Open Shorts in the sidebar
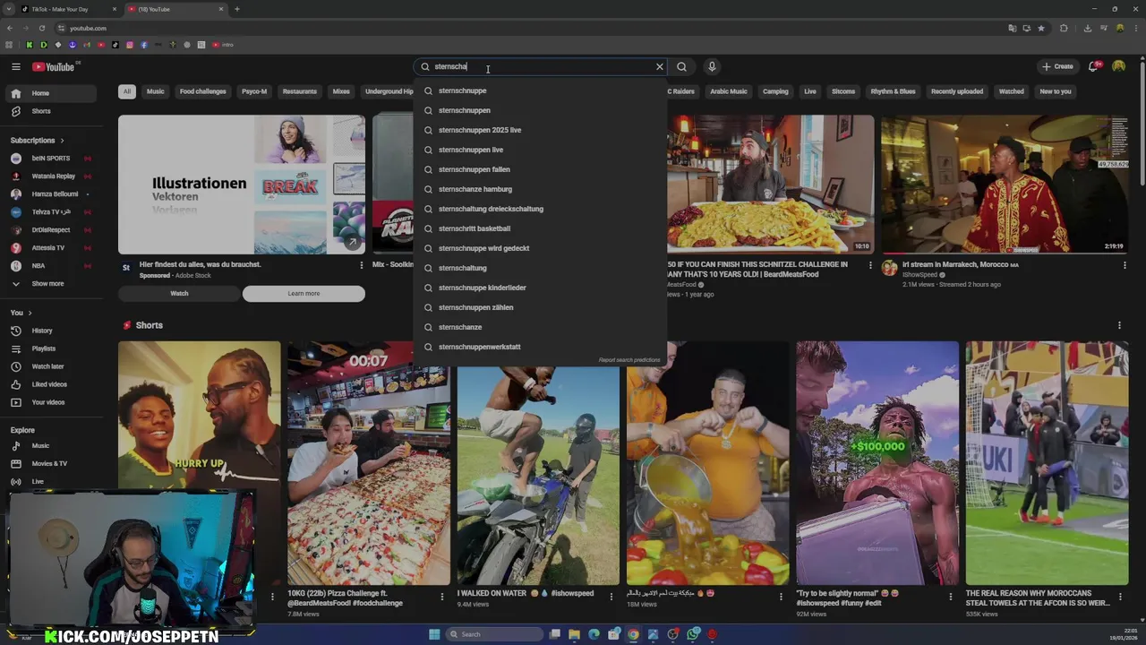This screenshot has width=1146, height=645. 52,111
